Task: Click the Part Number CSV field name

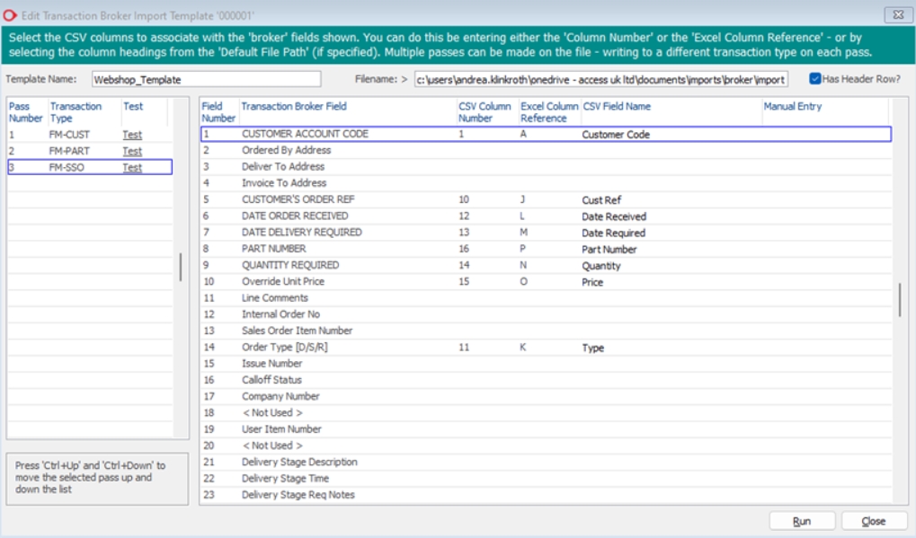Action: (x=609, y=249)
